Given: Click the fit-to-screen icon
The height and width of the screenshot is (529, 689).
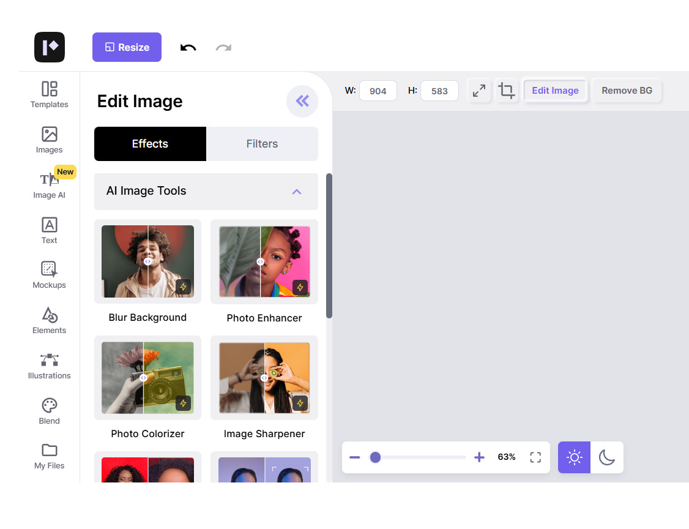Looking at the screenshot, I should pos(535,457).
